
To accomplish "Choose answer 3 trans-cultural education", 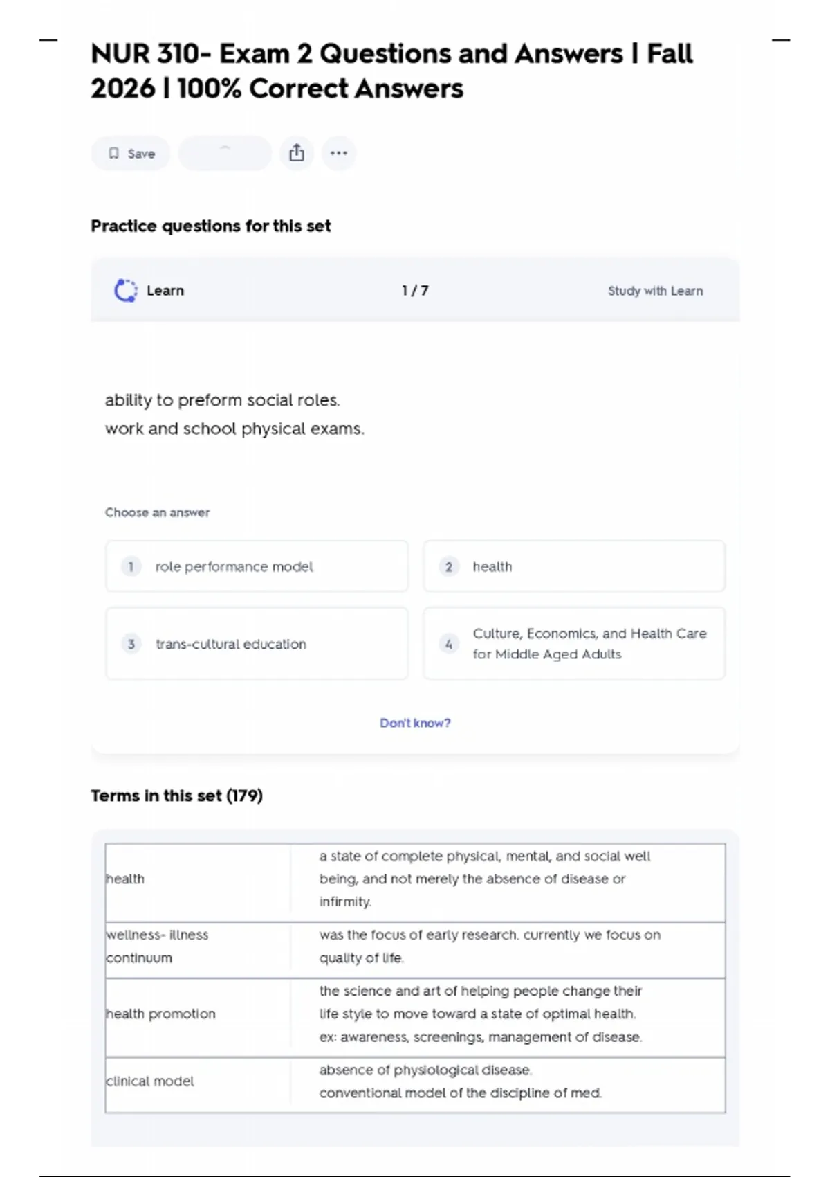I will click(x=257, y=644).
